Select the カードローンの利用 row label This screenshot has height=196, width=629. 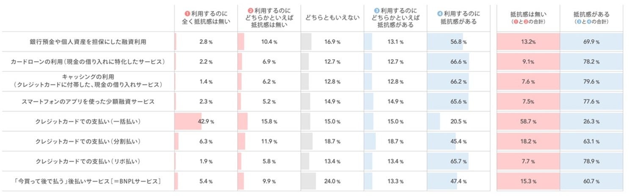(x=88, y=62)
